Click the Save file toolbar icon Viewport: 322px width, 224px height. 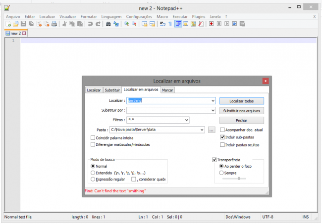[x=23, y=24]
